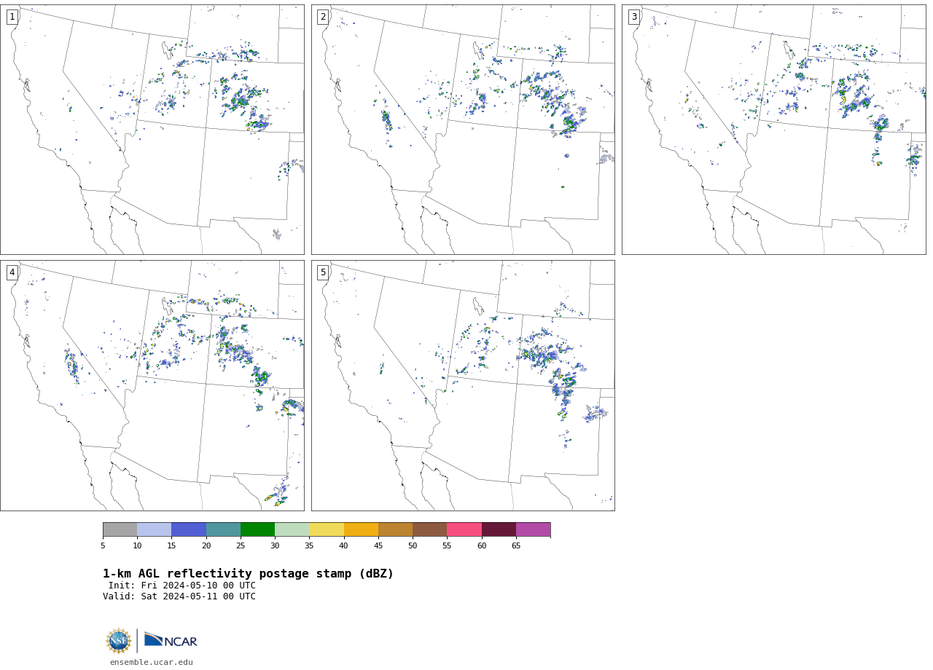Viewport: 933px width, 670px height.
Task: Open ensemble member 5 reflectivity map
Action: pos(463,385)
